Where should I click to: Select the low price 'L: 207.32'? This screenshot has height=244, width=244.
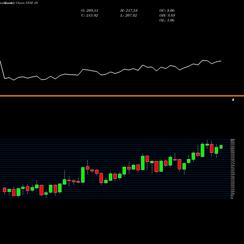tap(128, 16)
